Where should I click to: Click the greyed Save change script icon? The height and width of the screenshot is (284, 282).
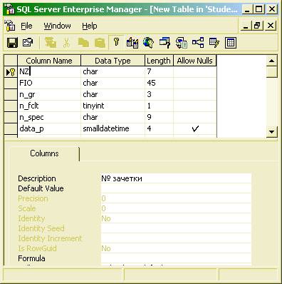[x=51, y=43]
